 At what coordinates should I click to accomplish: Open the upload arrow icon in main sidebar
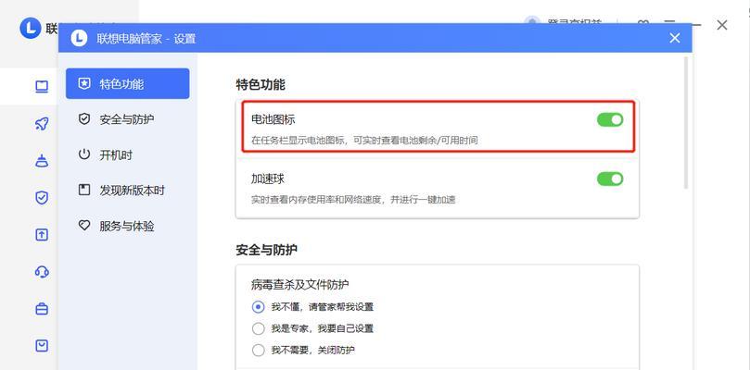pyautogui.click(x=42, y=234)
